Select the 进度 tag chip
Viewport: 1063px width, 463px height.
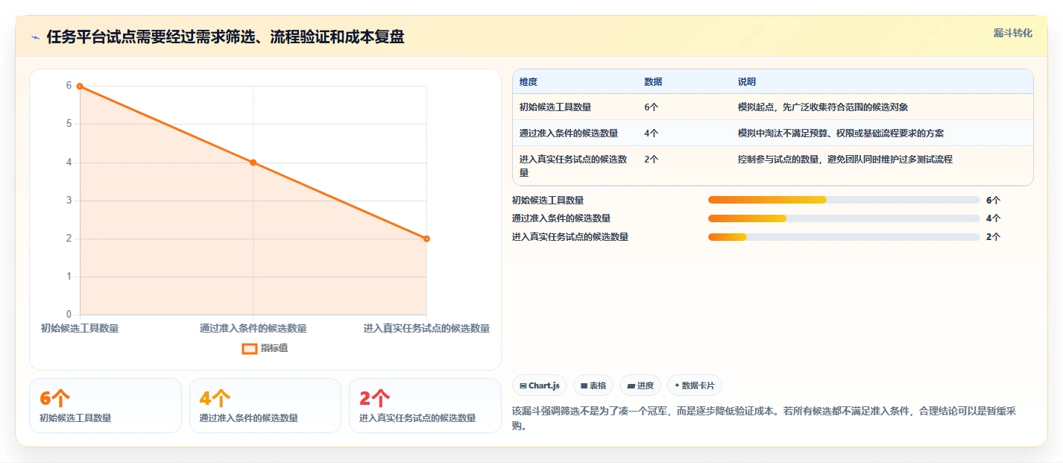(x=640, y=385)
